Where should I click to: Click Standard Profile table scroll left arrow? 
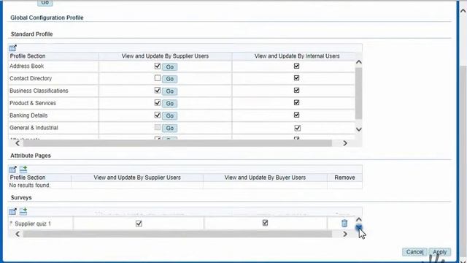(x=18, y=143)
